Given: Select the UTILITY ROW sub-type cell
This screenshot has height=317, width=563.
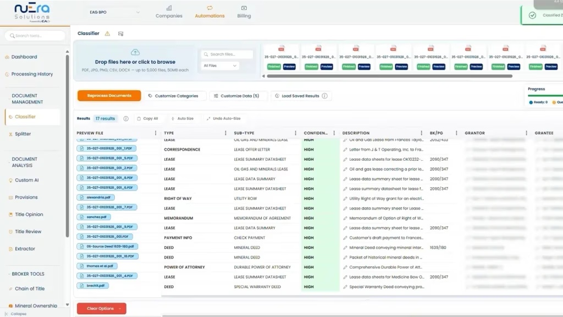Looking at the screenshot, I should (x=245, y=198).
